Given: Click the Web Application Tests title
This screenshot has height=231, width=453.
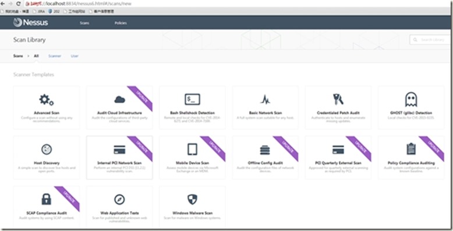Looking at the screenshot, I should coord(119,213).
